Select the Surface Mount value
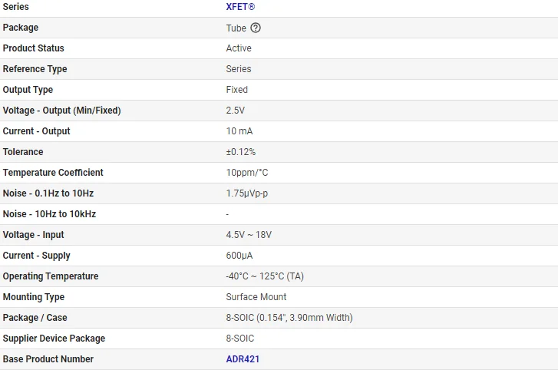 [256, 297]
